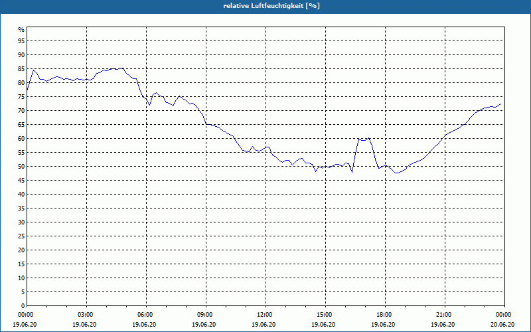Click the 15:00 time label

tap(325, 315)
